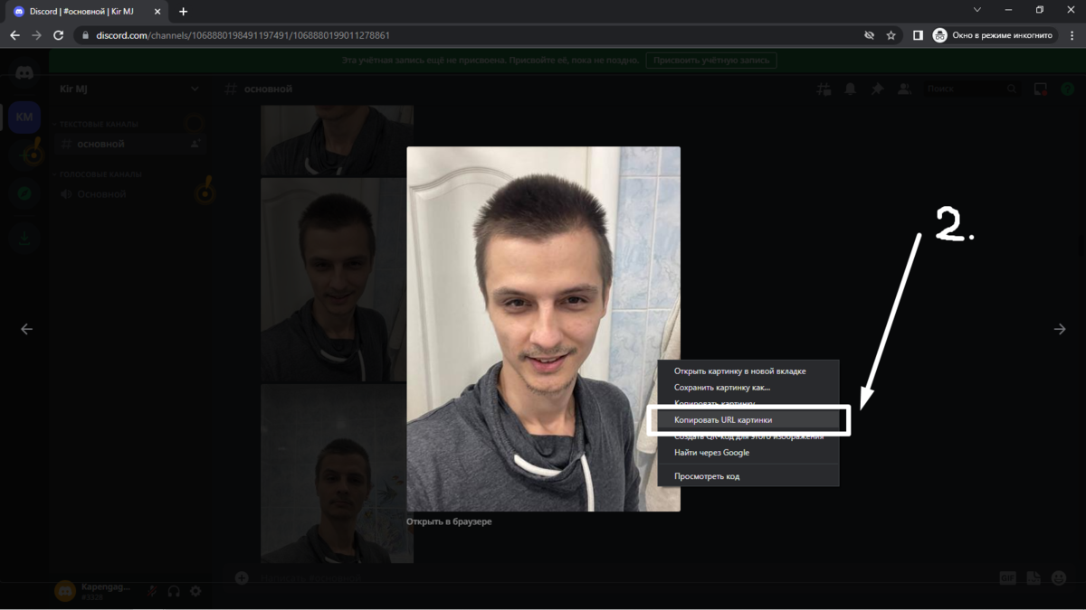Click the discord.com address bar URL
This screenshot has width=1086, height=610.
pyautogui.click(x=243, y=35)
